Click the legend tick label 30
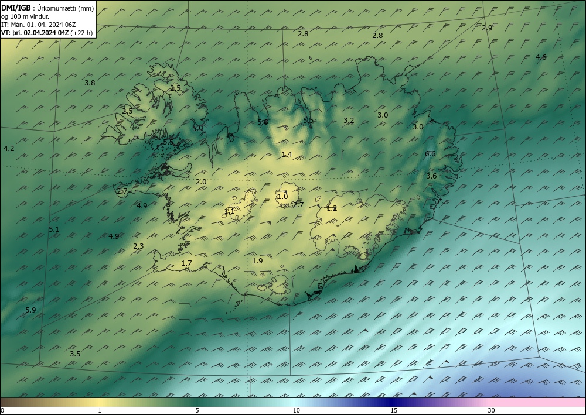The image size is (586, 415). (x=492, y=411)
